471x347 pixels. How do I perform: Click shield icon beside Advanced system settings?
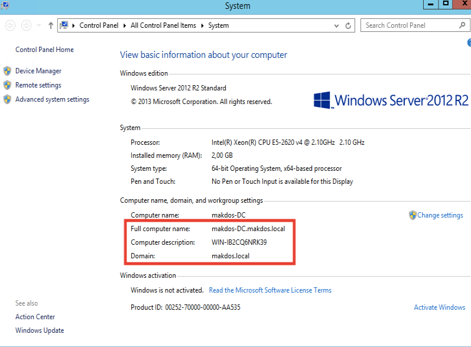pyautogui.click(x=8, y=99)
